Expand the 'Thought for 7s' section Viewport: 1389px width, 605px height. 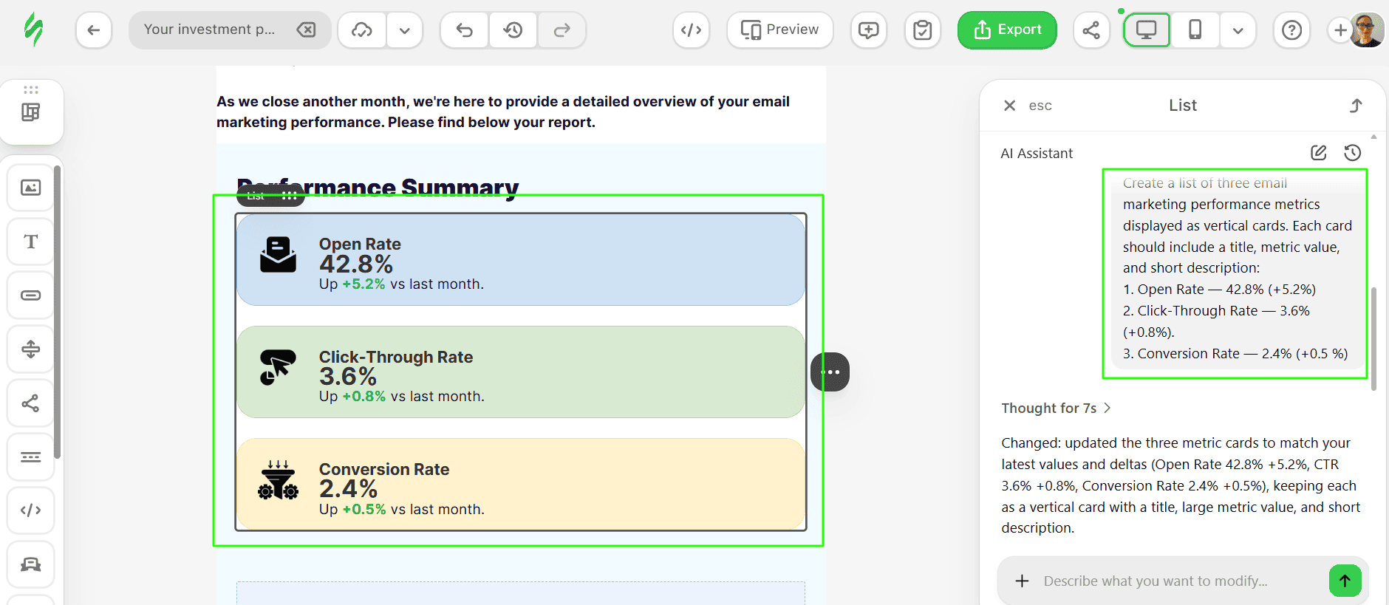coord(1056,409)
